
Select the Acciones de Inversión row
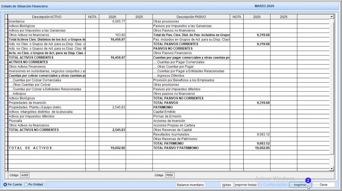point(191,121)
